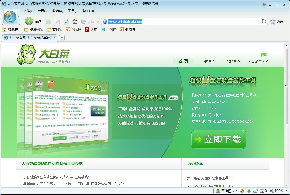290x195 pixels.
Task: Open the download manager green arrow icon
Action: point(249,191)
